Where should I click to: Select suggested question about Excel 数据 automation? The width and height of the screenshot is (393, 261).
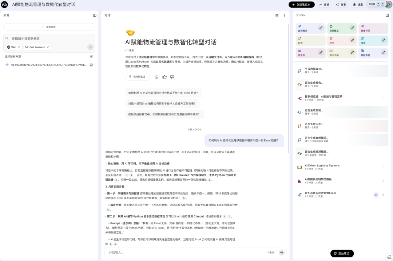tap(163, 93)
